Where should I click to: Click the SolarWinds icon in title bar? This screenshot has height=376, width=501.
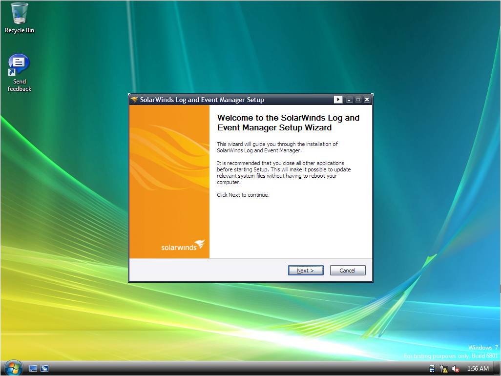(134, 99)
